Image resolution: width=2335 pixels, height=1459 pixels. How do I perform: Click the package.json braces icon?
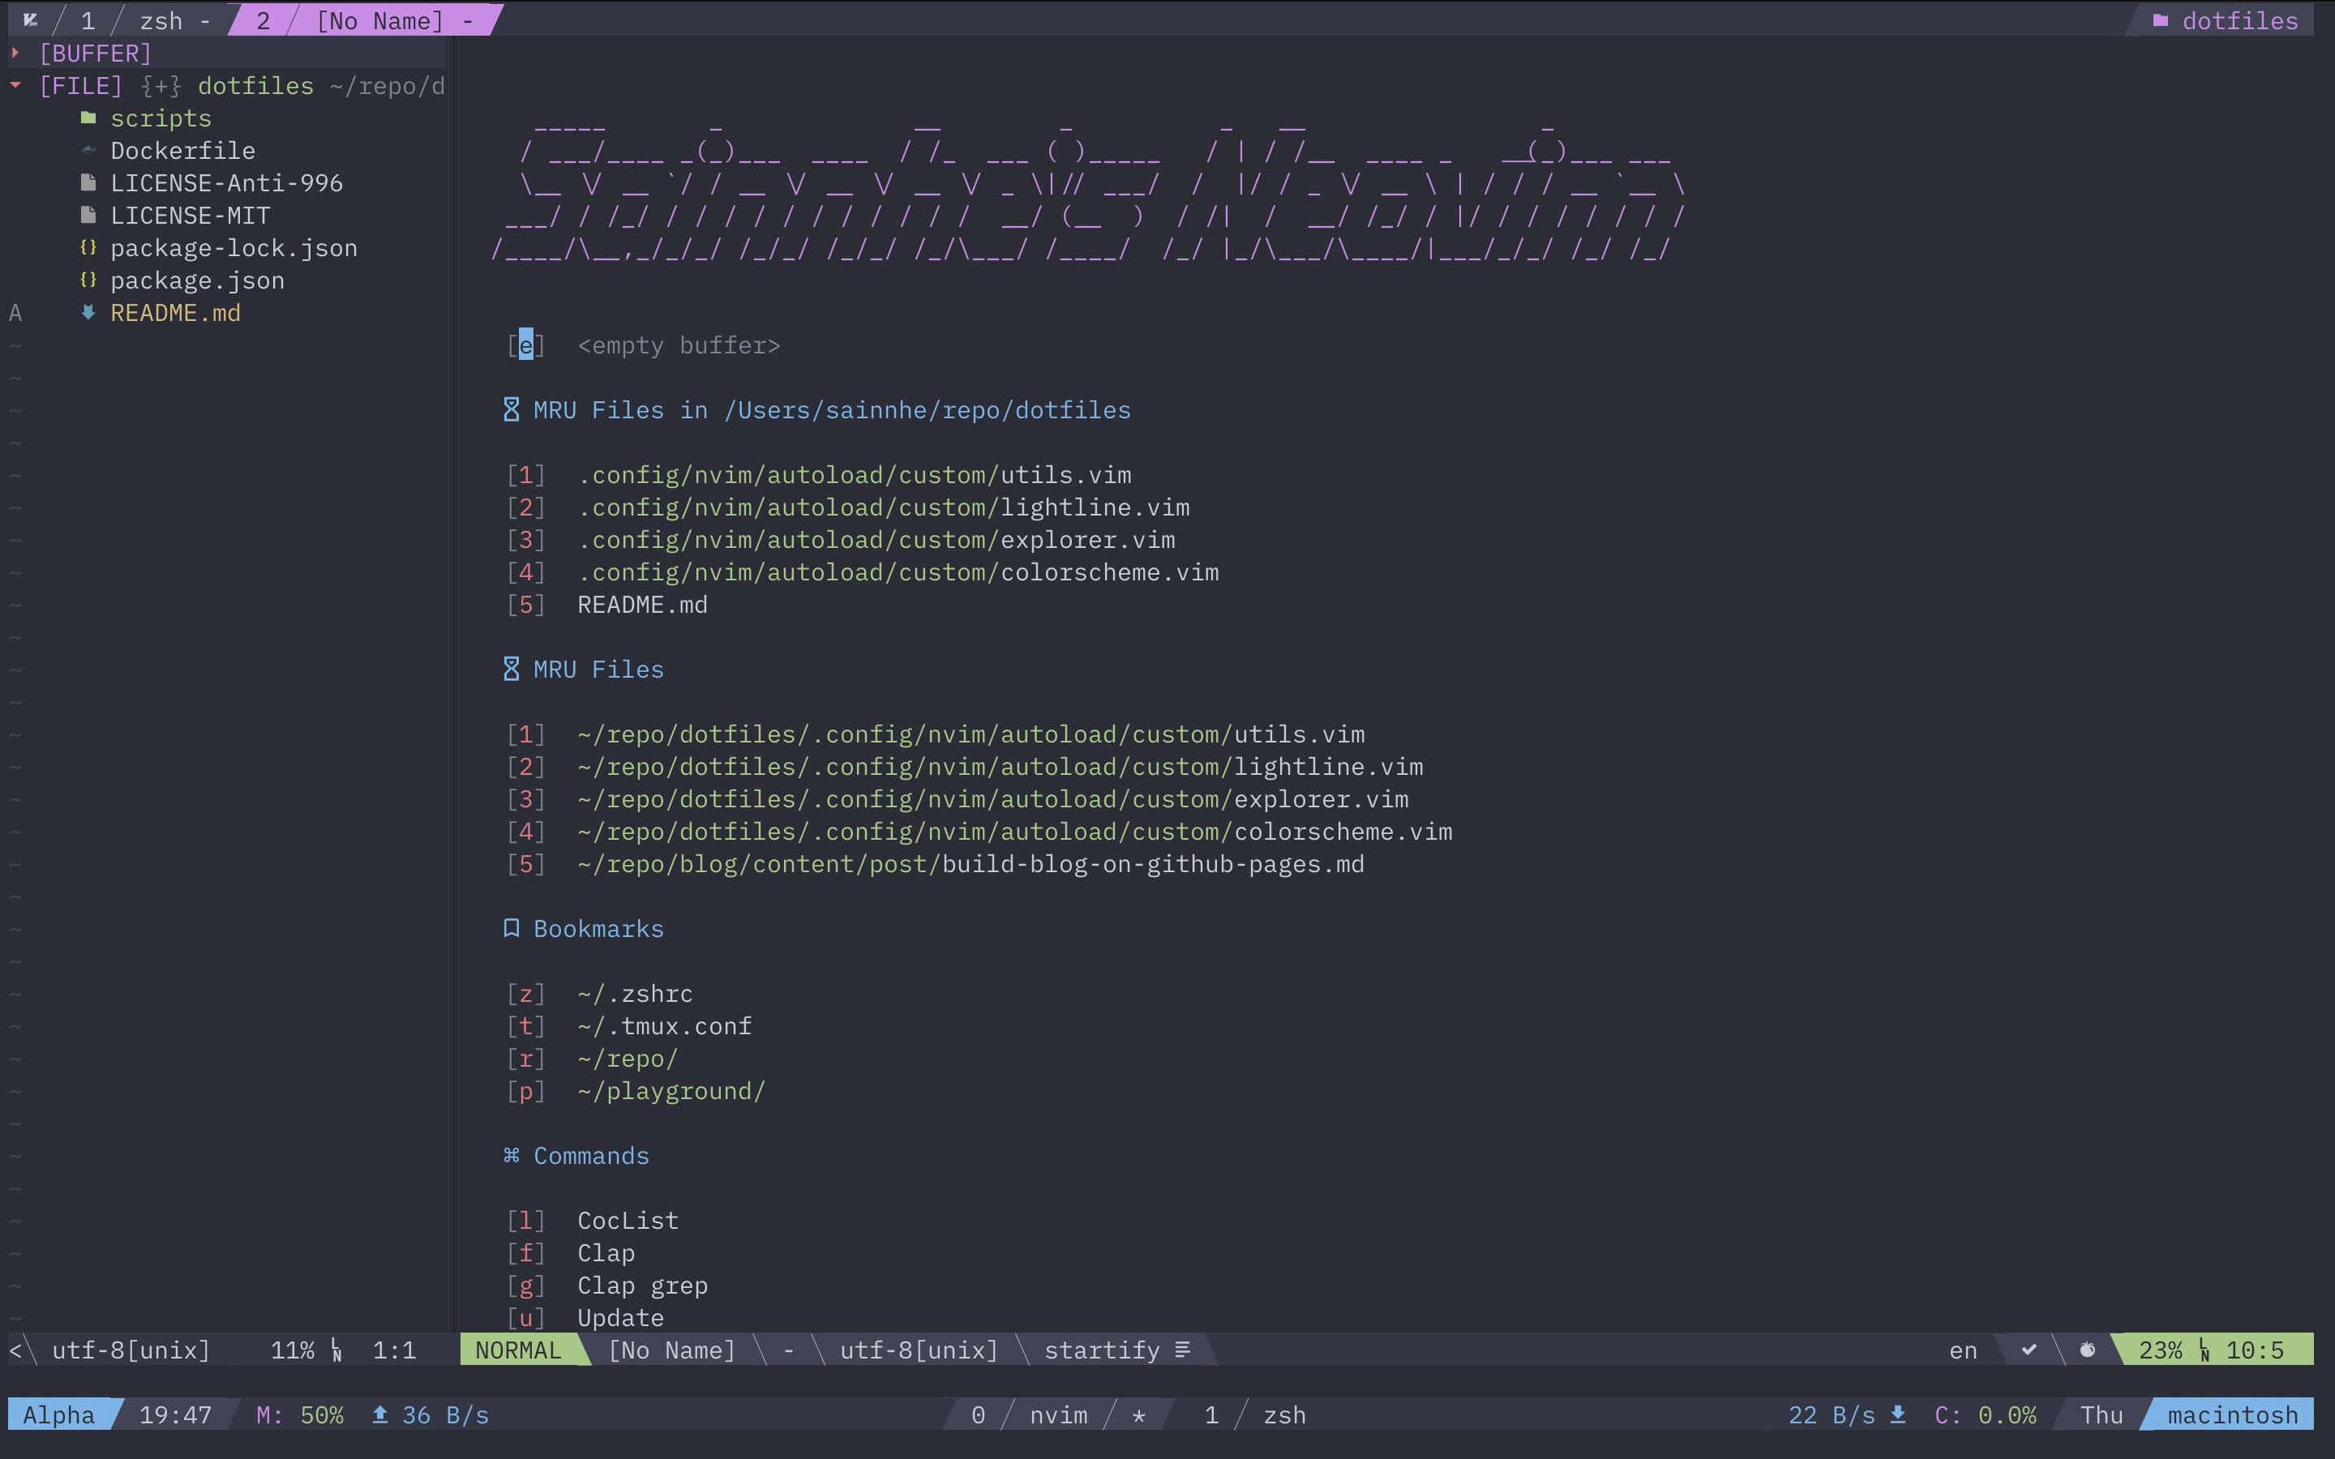[88, 280]
